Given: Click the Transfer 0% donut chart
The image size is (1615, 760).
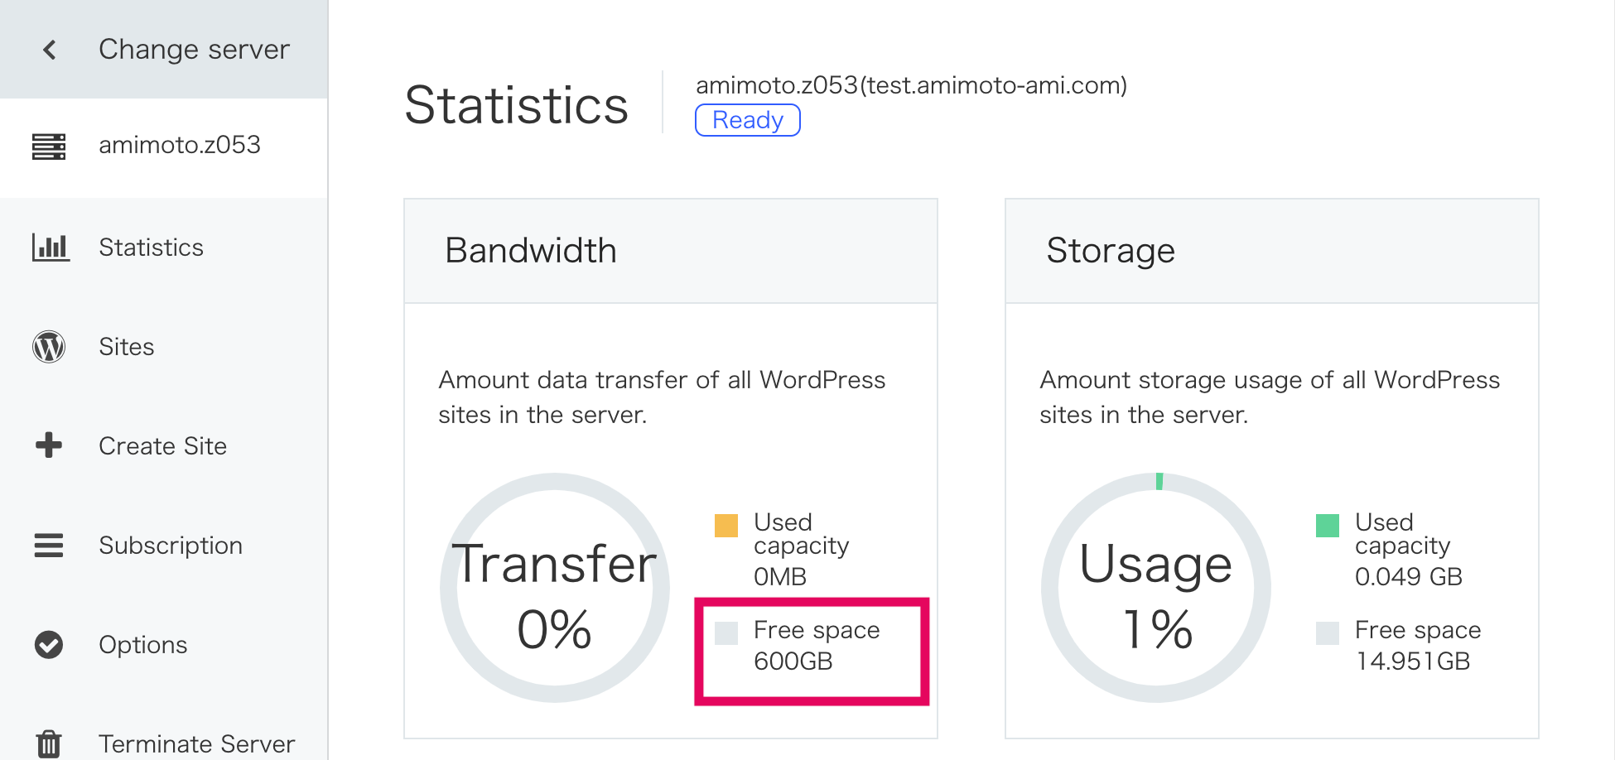Looking at the screenshot, I should 555,588.
